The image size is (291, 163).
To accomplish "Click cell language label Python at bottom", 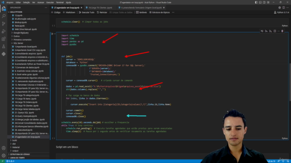I will click(285, 138).
